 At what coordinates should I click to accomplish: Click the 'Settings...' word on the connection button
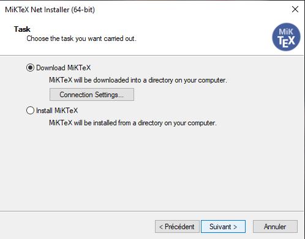coord(109,95)
